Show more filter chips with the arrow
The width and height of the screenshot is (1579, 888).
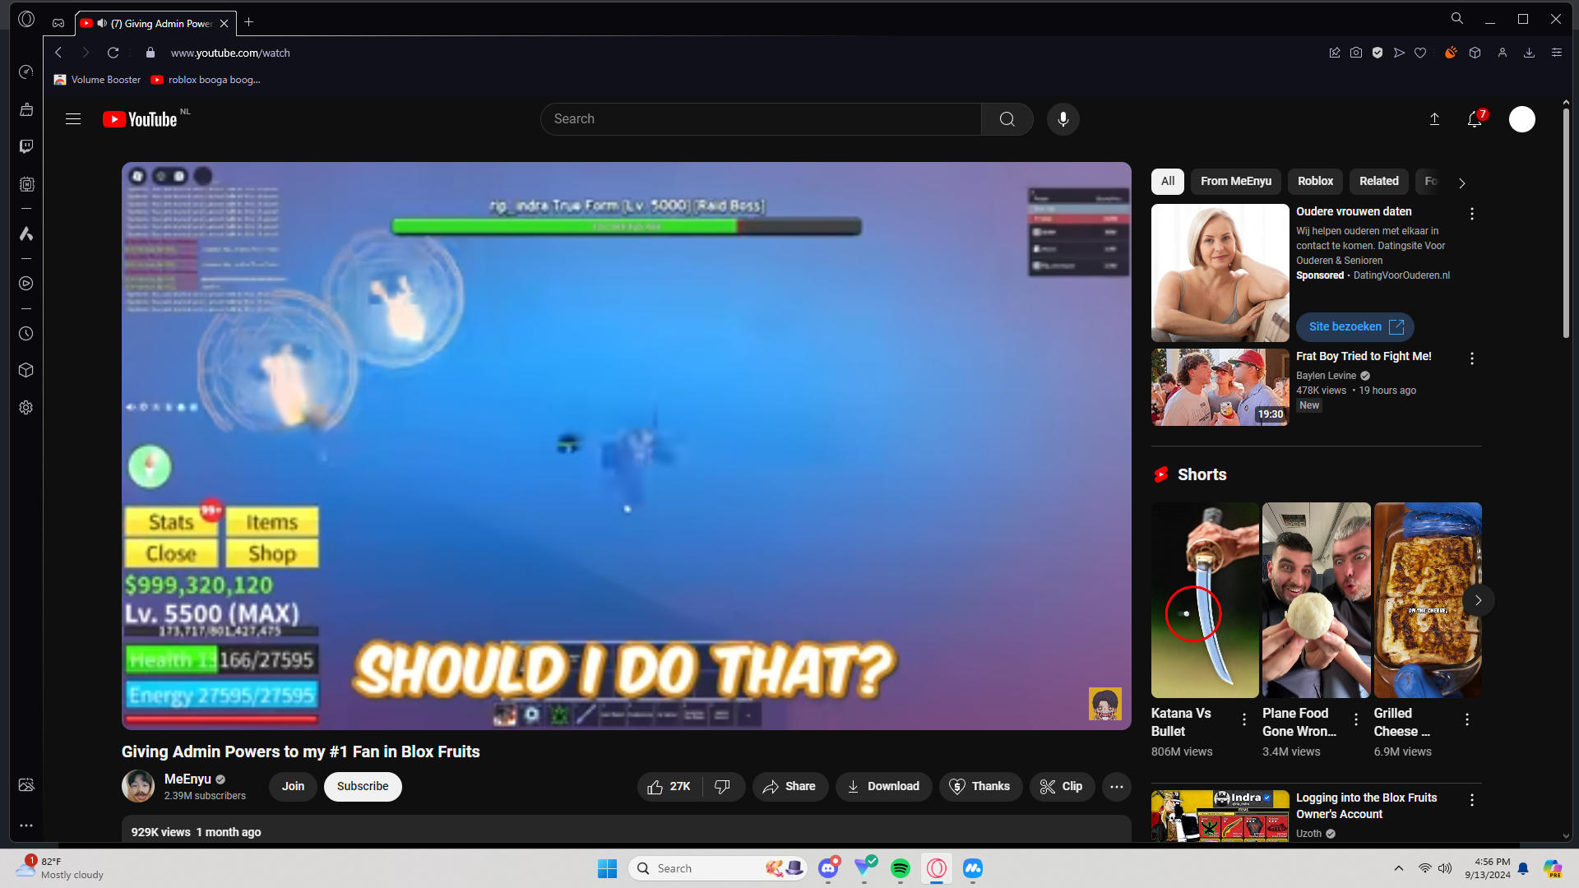(1462, 183)
